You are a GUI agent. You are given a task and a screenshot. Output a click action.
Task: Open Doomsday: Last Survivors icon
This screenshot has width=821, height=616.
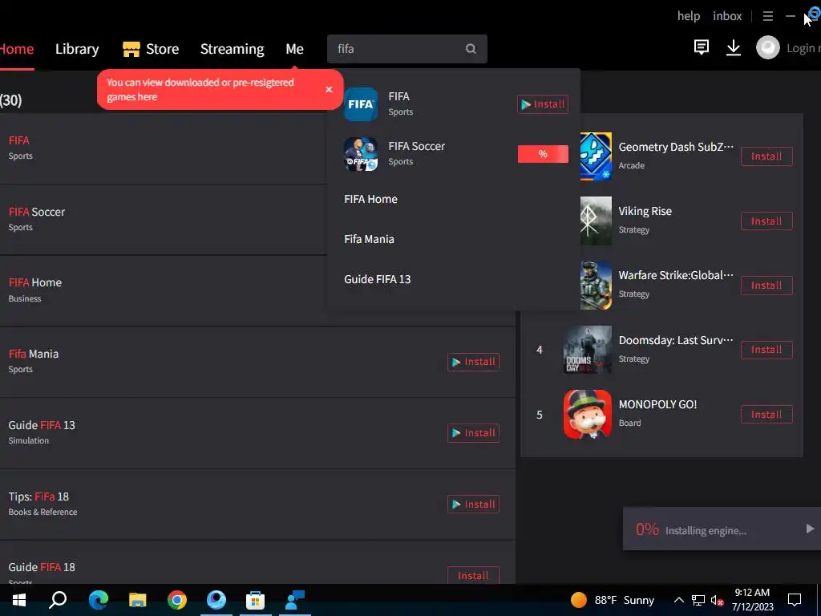[588, 350]
